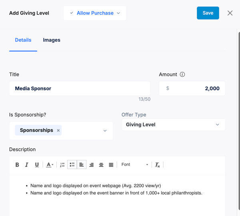Toggle the bulleted list button
The width and height of the screenshot is (240, 216).
[x=72, y=165]
